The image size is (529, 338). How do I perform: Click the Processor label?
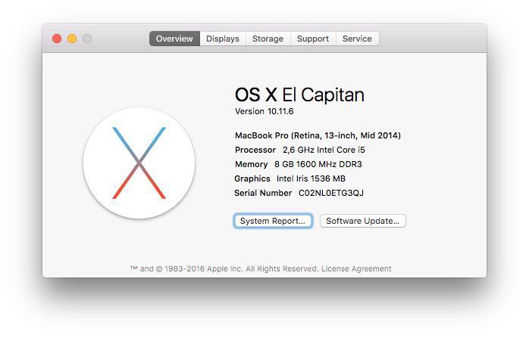255,150
